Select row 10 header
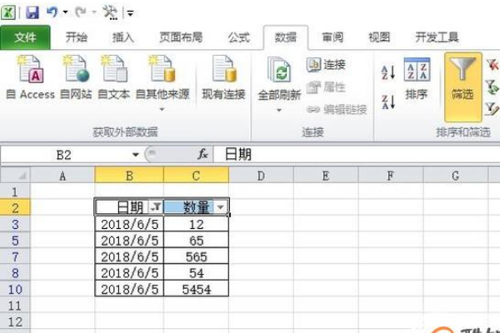 15,289
